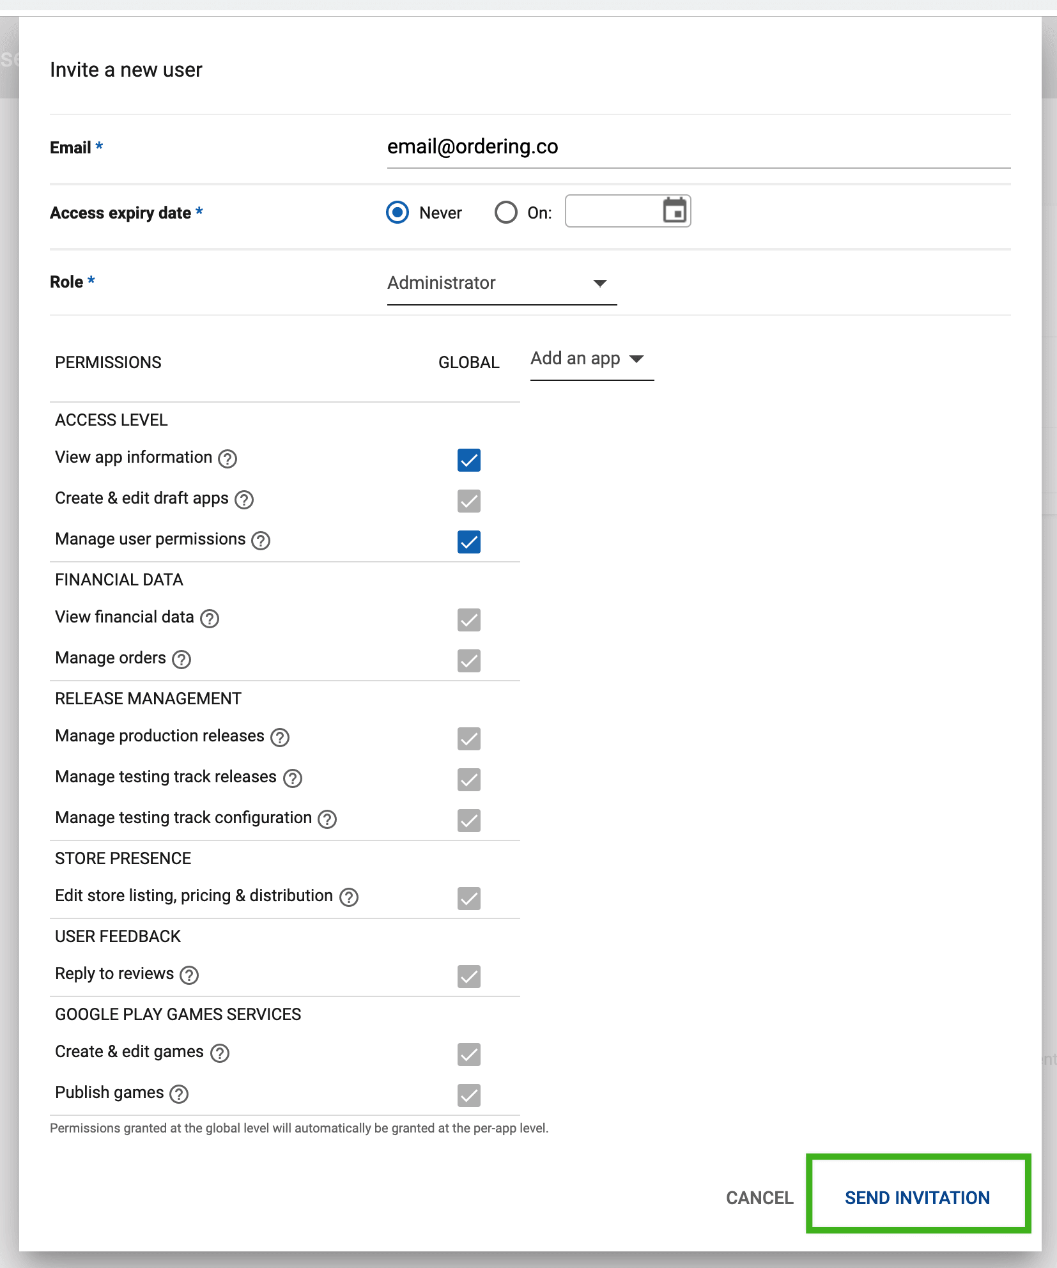Click the email address input field

(x=698, y=148)
